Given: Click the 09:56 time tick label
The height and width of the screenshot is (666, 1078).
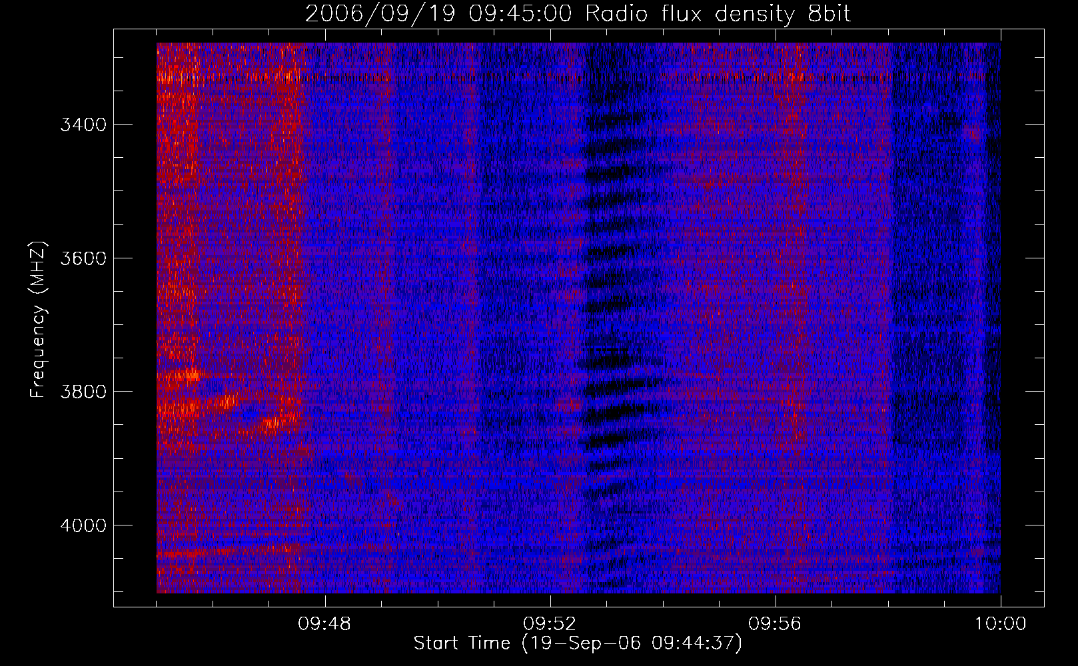Looking at the screenshot, I should click(x=775, y=624).
